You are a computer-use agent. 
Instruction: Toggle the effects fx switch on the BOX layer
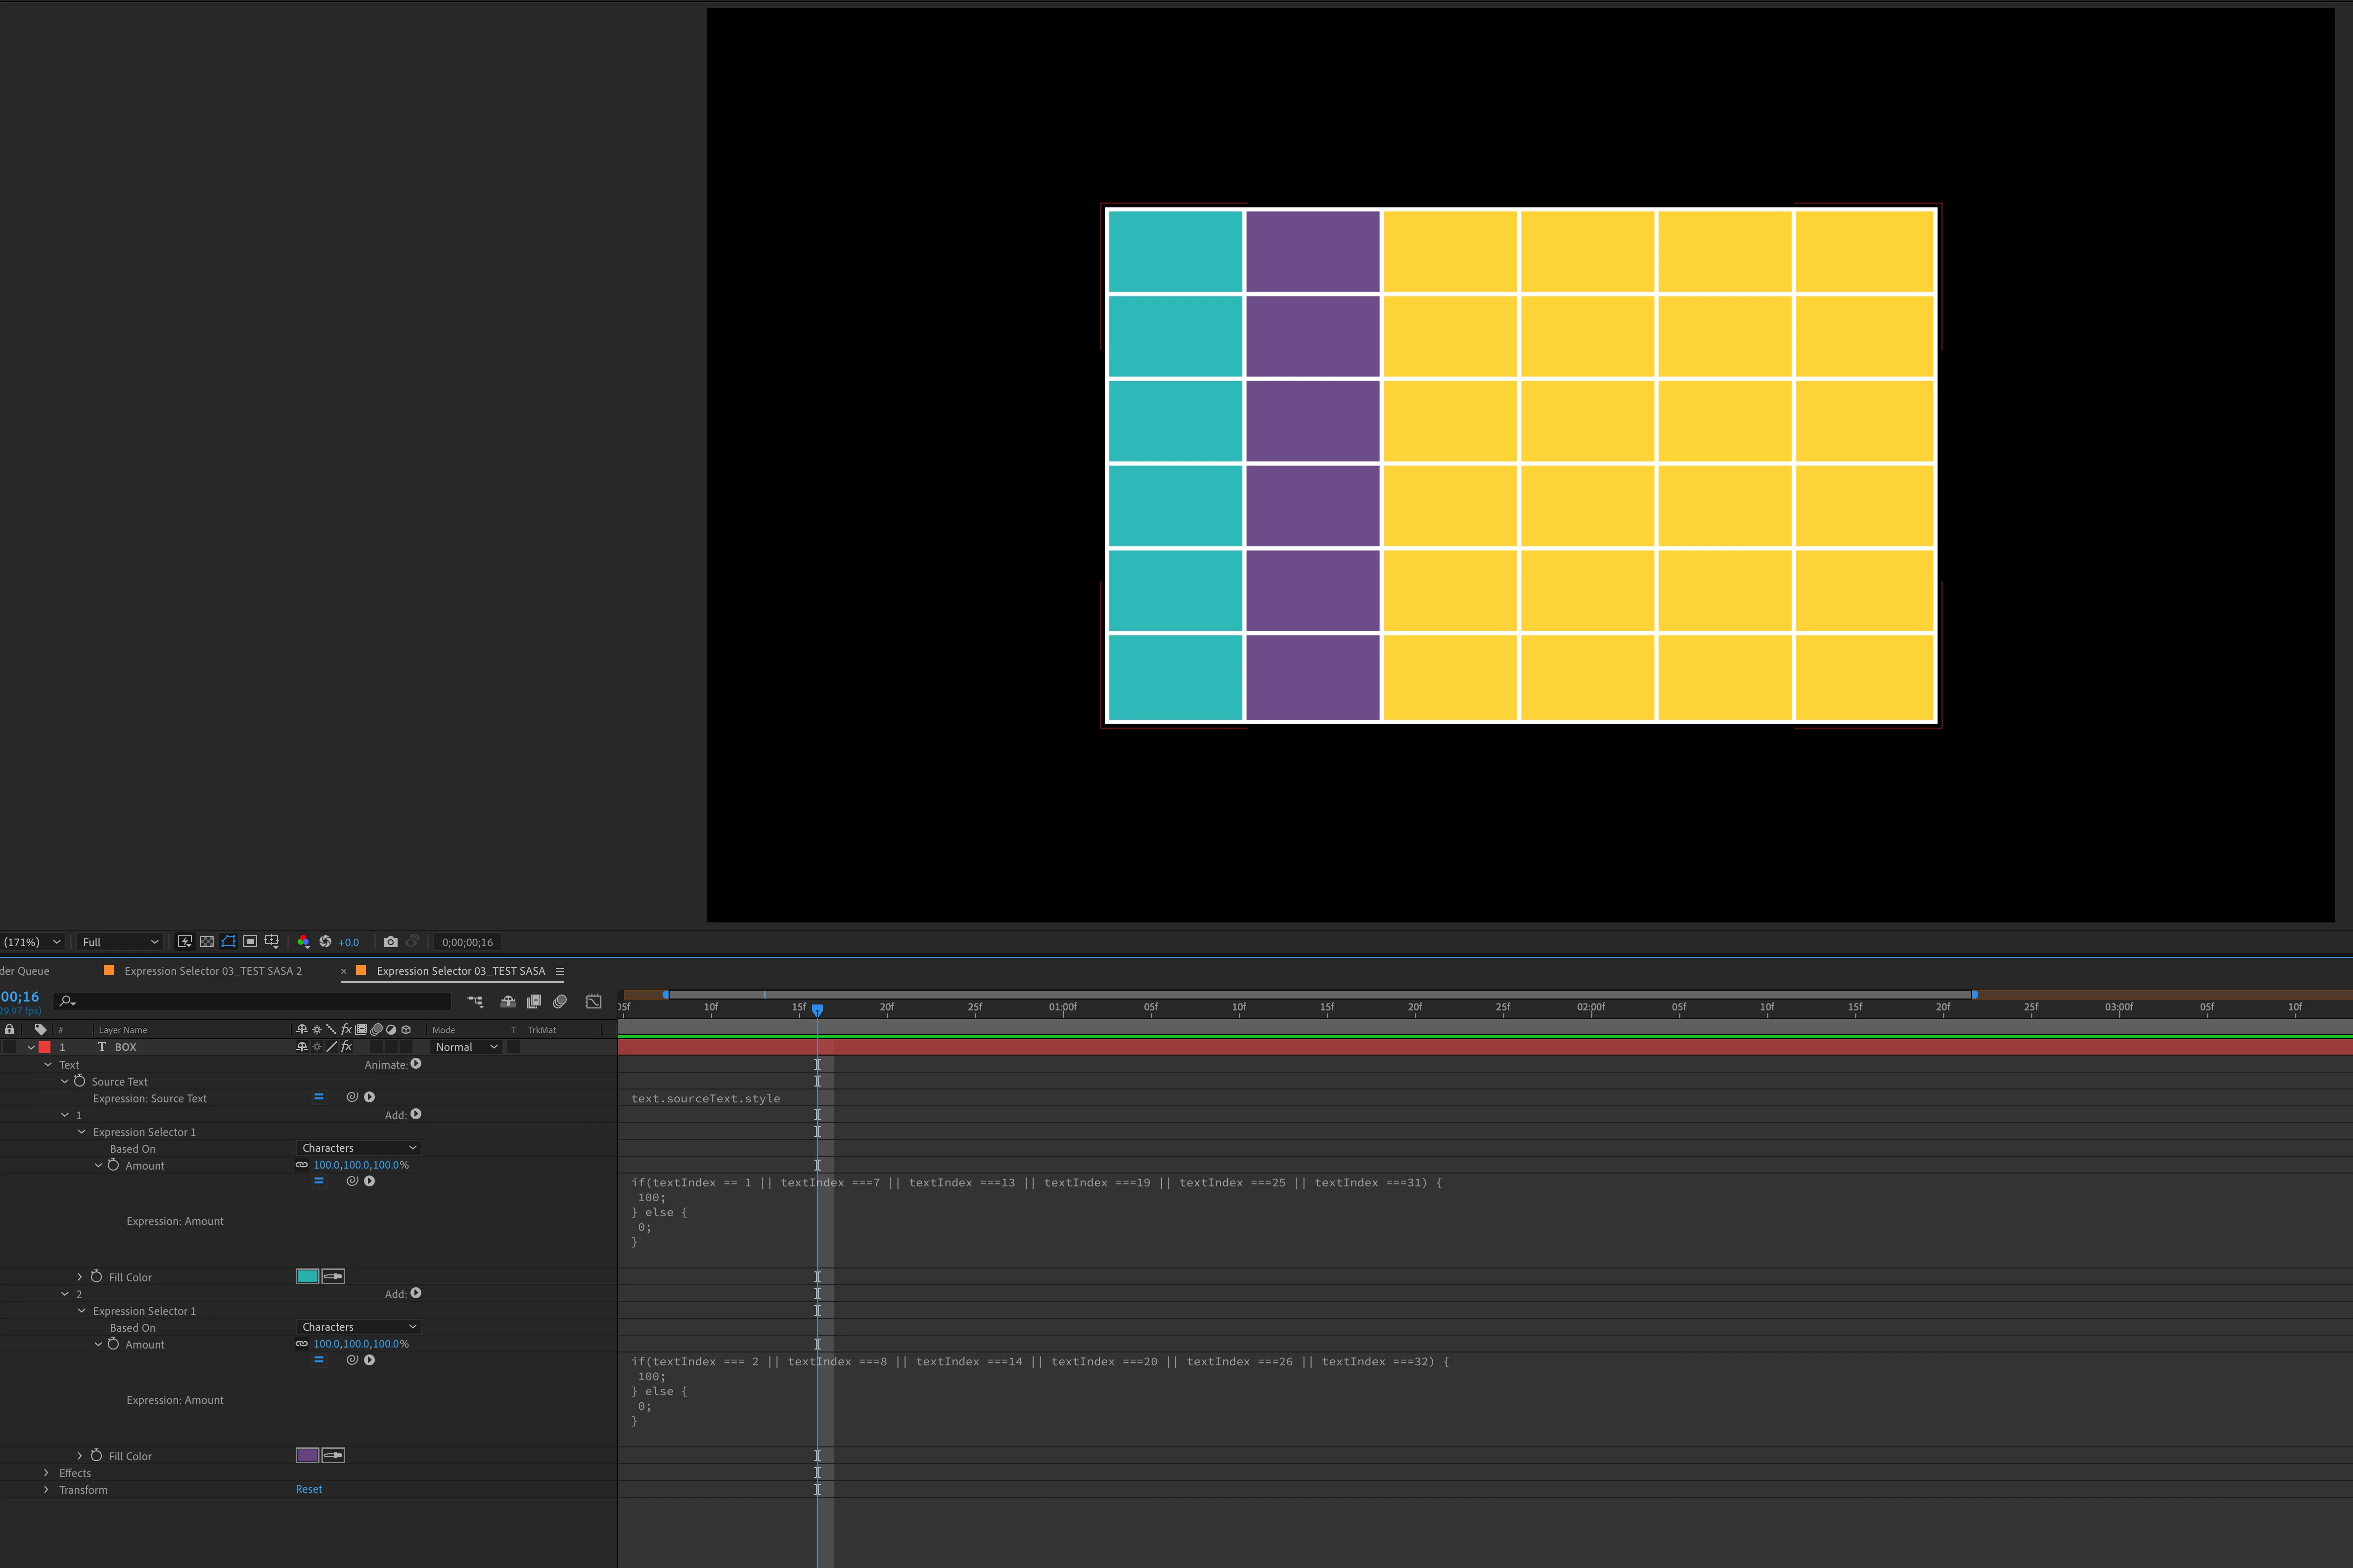pos(346,1047)
